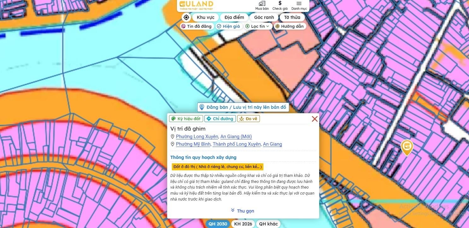The width and height of the screenshot is (469, 228).
Task: Toggle the Tin đã đăng filter
Action: [196, 26]
